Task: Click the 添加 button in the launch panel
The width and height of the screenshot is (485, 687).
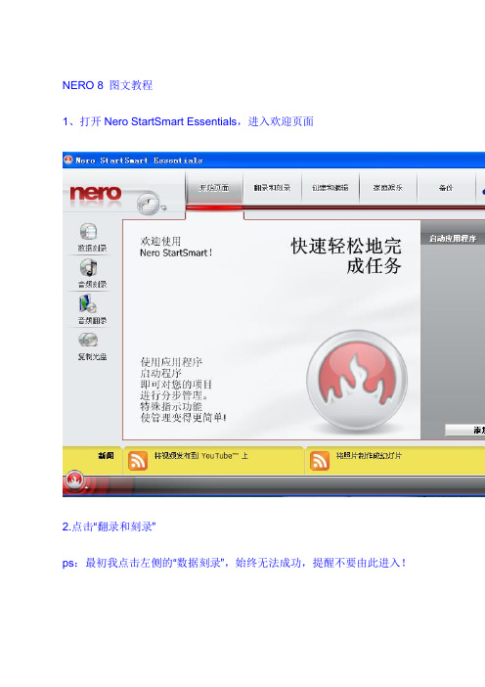Action: coord(464,431)
